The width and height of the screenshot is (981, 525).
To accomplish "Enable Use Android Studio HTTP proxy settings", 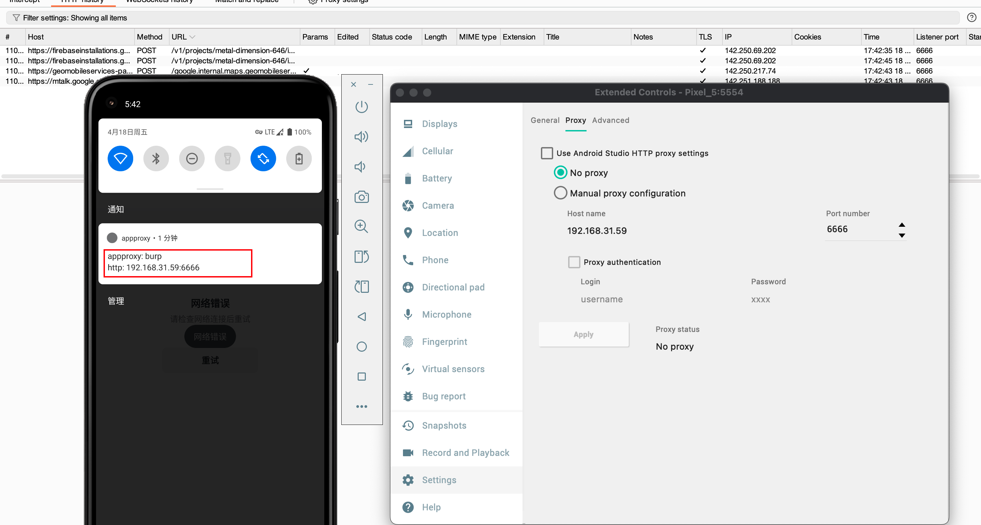I will click(547, 153).
